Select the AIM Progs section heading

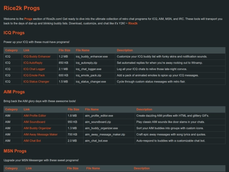coord(14,92)
